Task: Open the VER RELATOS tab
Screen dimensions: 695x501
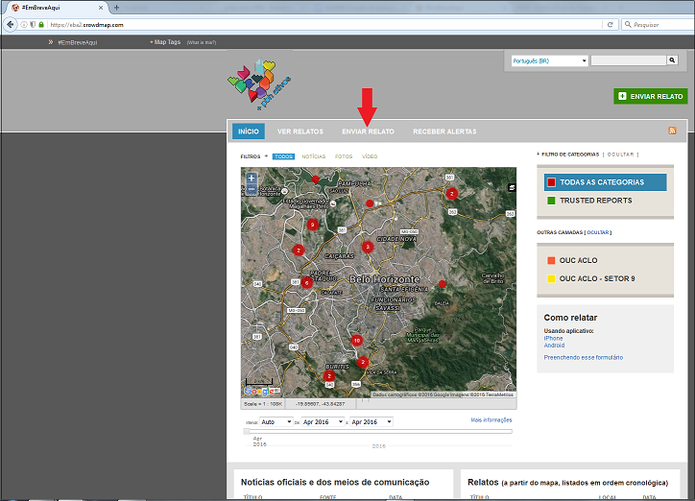Action: click(x=300, y=131)
